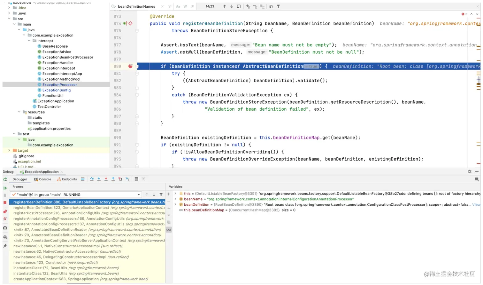Add a new watch with plus icon
Viewport: 483px width, 285px height.
click(169, 194)
